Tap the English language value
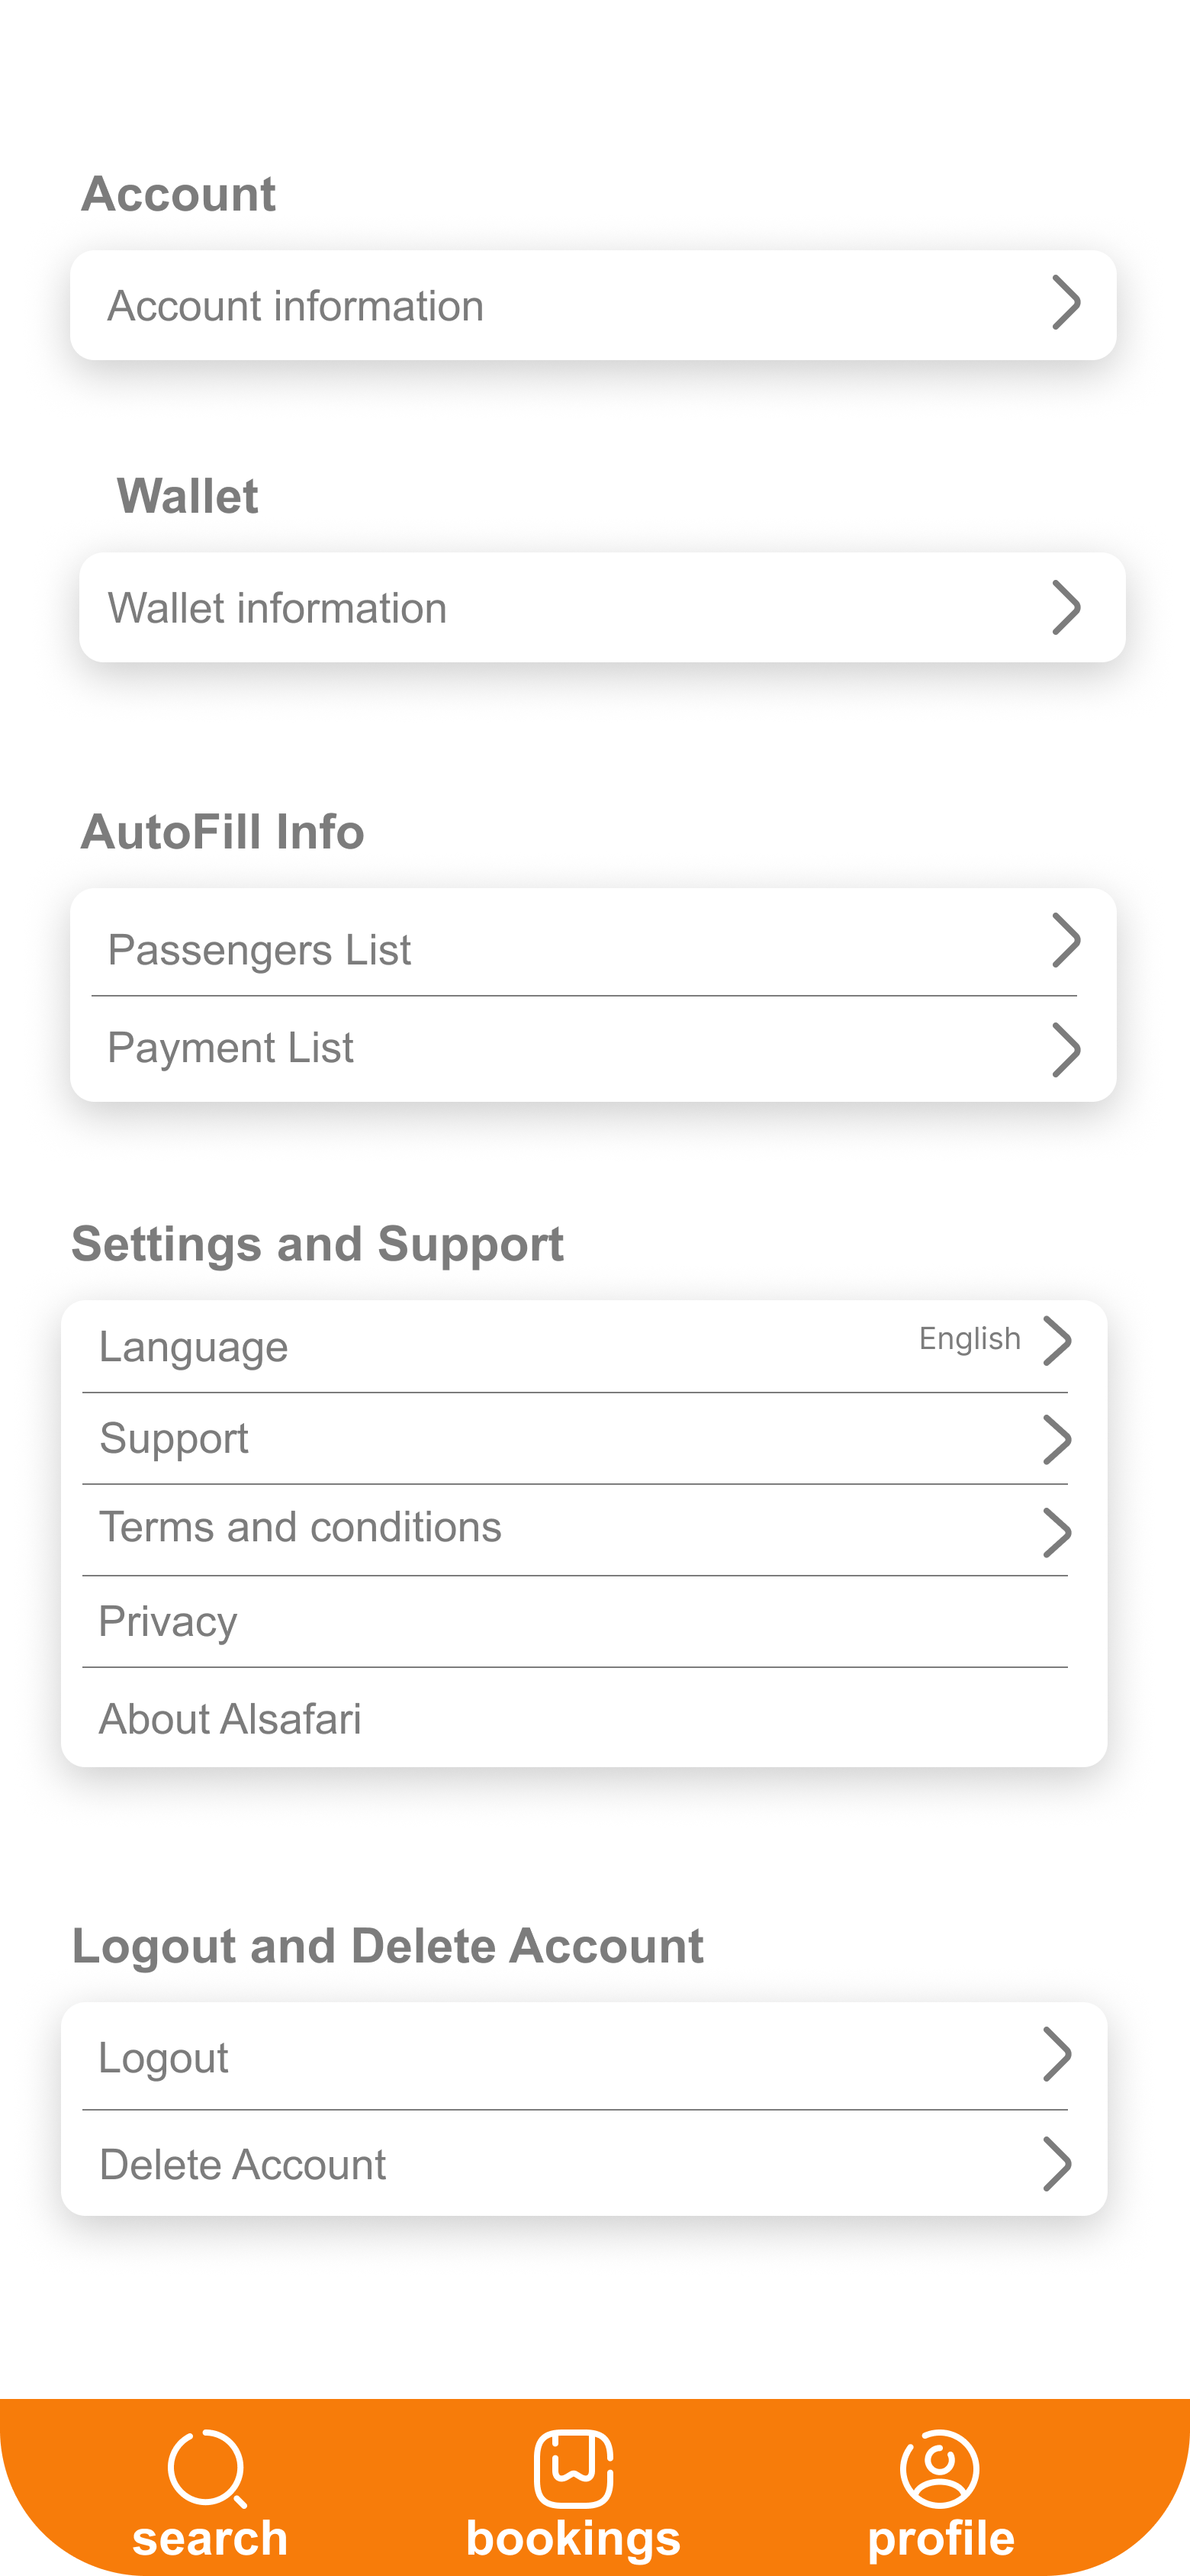Viewport: 1190px width, 2576px height. coord(969,1338)
